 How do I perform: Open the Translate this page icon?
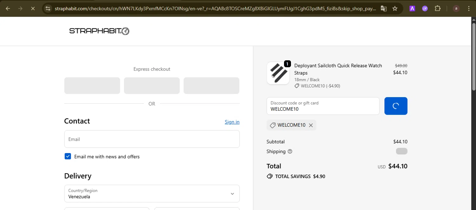pos(384,9)
